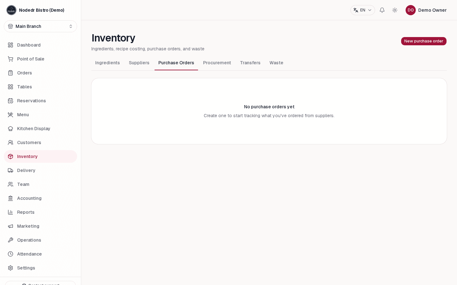Screen dimensions: 457x285
Task: Click the Tables grid icon
Action: (x=10, y=87)
